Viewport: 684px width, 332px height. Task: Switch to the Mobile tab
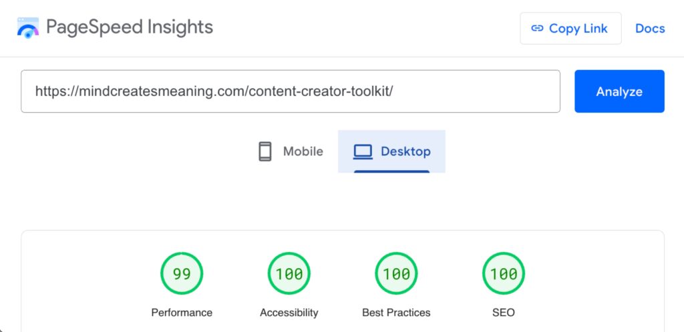(x=303, y=151)
